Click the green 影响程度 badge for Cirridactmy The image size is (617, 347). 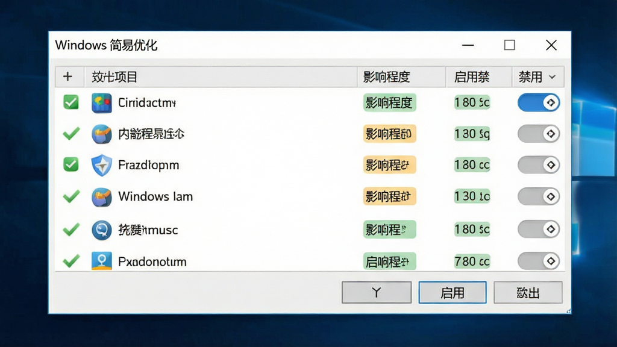click(x=389, y=102)
